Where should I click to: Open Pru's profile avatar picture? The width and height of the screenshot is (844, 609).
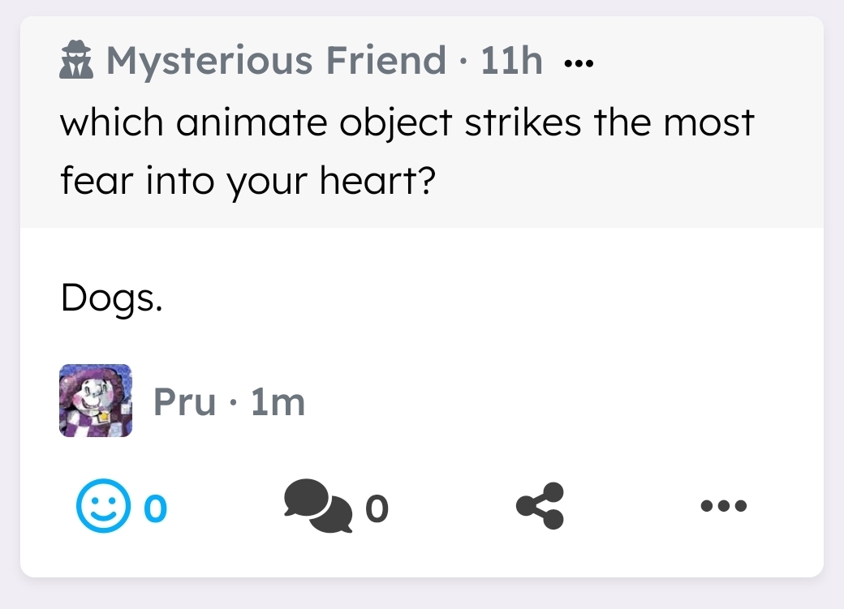(96, 401)
